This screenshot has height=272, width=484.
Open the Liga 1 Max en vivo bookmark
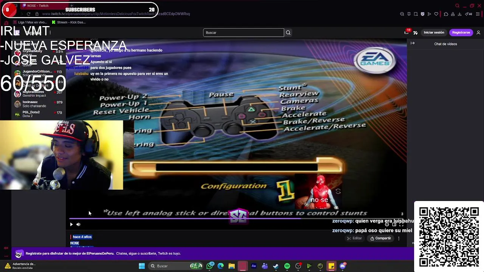coord(30,22)
